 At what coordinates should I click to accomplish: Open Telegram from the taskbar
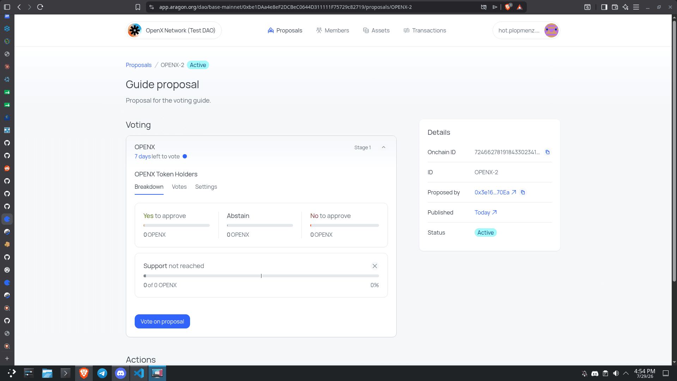(x=102, y=373)
